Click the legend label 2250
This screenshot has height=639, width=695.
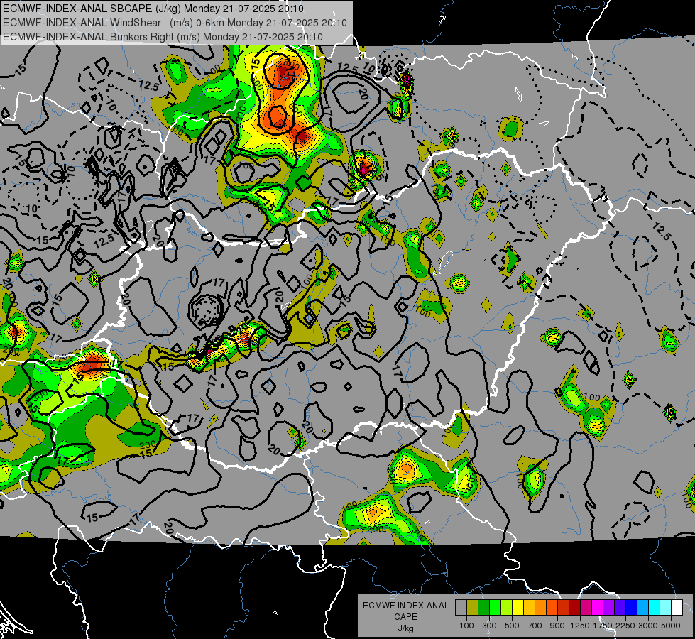pyautogui.click(x=625, y=626)
